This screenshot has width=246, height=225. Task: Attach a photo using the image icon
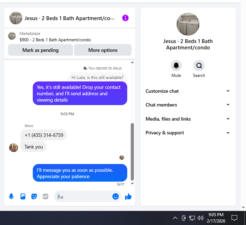pyautogui.click(x=23, y=196)
